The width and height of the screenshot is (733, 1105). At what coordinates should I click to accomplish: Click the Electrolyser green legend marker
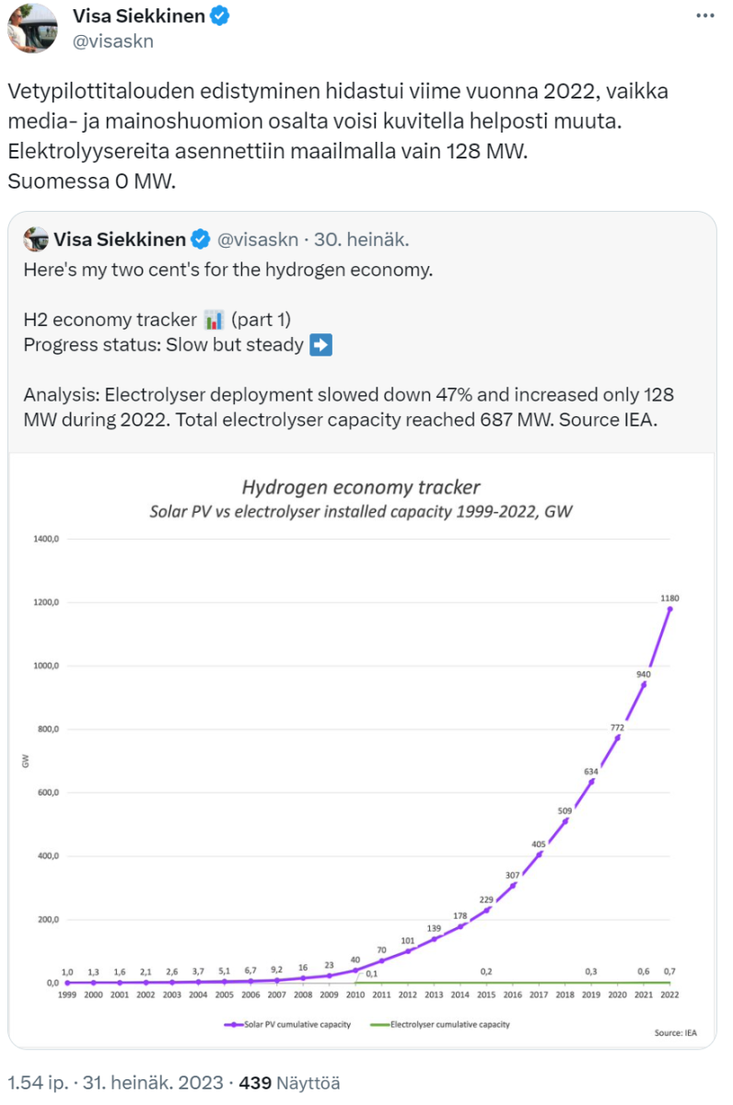(379, 1024)
